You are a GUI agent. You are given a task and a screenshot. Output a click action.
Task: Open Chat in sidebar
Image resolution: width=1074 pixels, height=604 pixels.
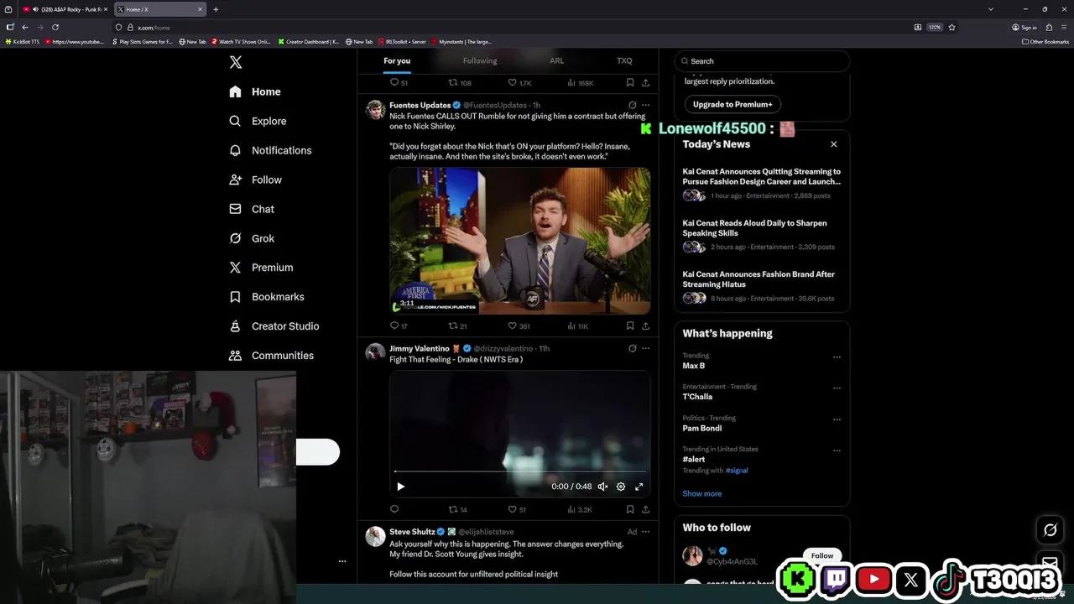pyautogui.click(x=252, y=209)
